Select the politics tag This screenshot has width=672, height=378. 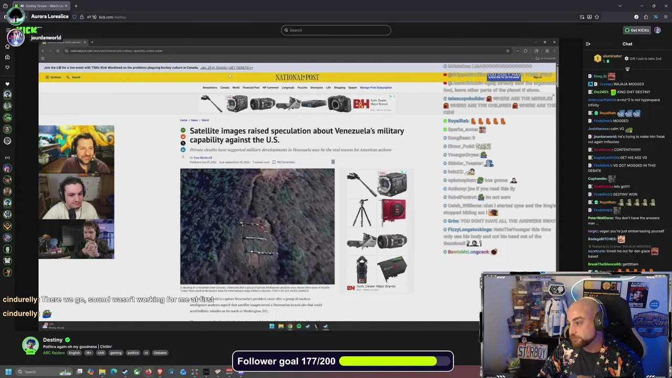click(133, 353)
